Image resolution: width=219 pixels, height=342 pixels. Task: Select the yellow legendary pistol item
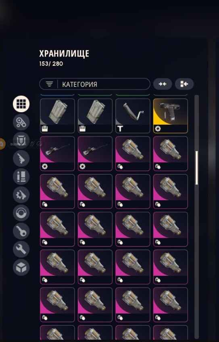point(171,116)
